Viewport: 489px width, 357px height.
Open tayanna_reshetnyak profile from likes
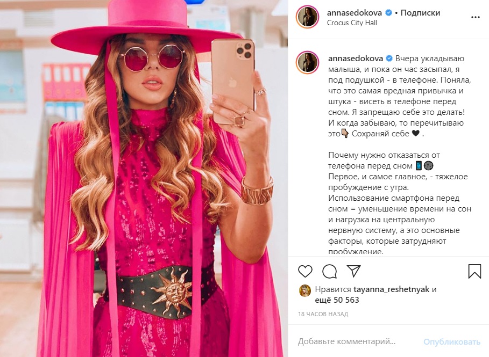(x=392, y=289)
